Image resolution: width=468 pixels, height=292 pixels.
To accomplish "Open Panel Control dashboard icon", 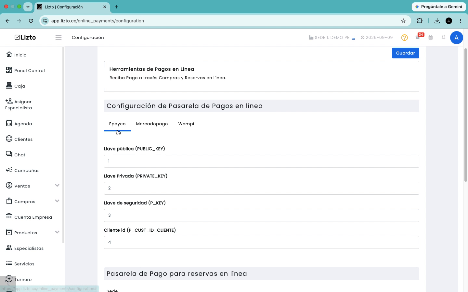I will pyautogui.click(x=9, y=70).
